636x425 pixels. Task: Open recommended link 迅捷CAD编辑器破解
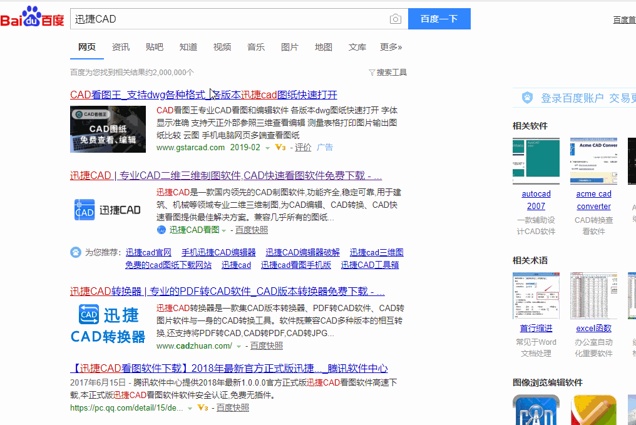pos(302,252)
